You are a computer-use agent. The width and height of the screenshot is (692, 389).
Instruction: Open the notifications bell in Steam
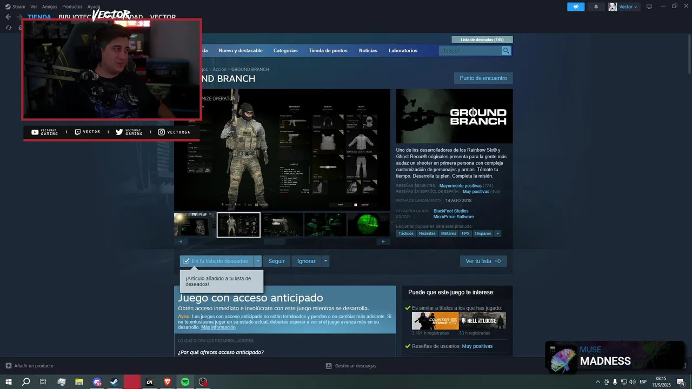coord(596,6)
